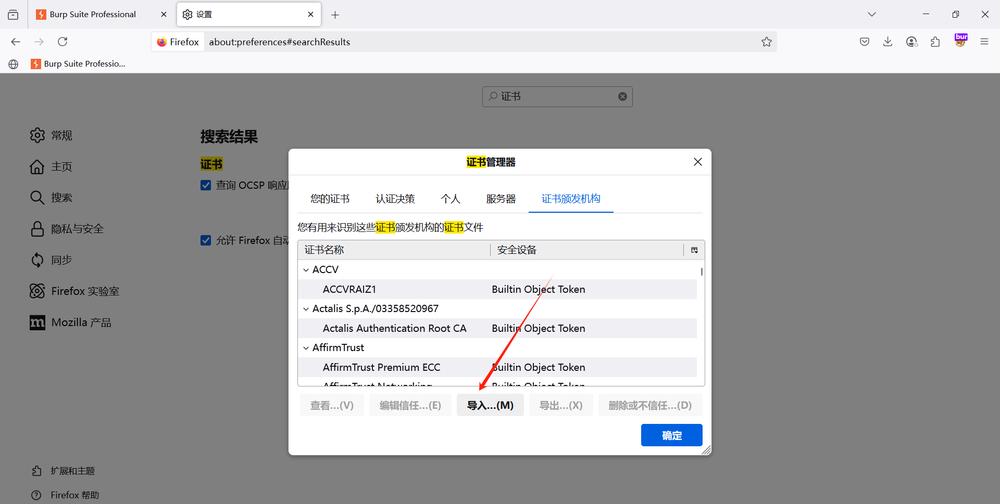Collapse the AffirmTrust group
Image resolution: width=1000 pixels, height=504 pixels.
[x=306, y=348]
